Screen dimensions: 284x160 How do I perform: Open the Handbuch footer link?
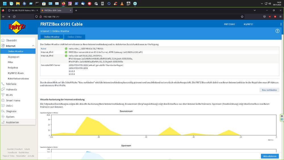12,153
